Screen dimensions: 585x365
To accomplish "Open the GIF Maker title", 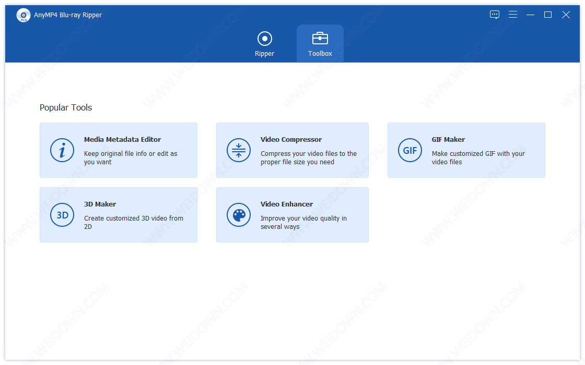I will pyautogui.click(x=448, y=139).
